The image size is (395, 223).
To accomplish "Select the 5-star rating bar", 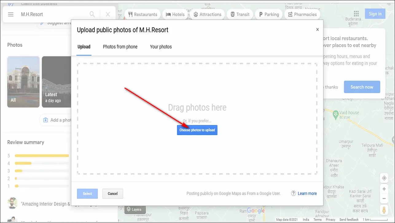I will pos(42,156).
